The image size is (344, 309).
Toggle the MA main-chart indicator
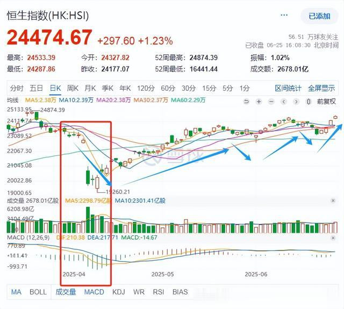pos(16,292)
